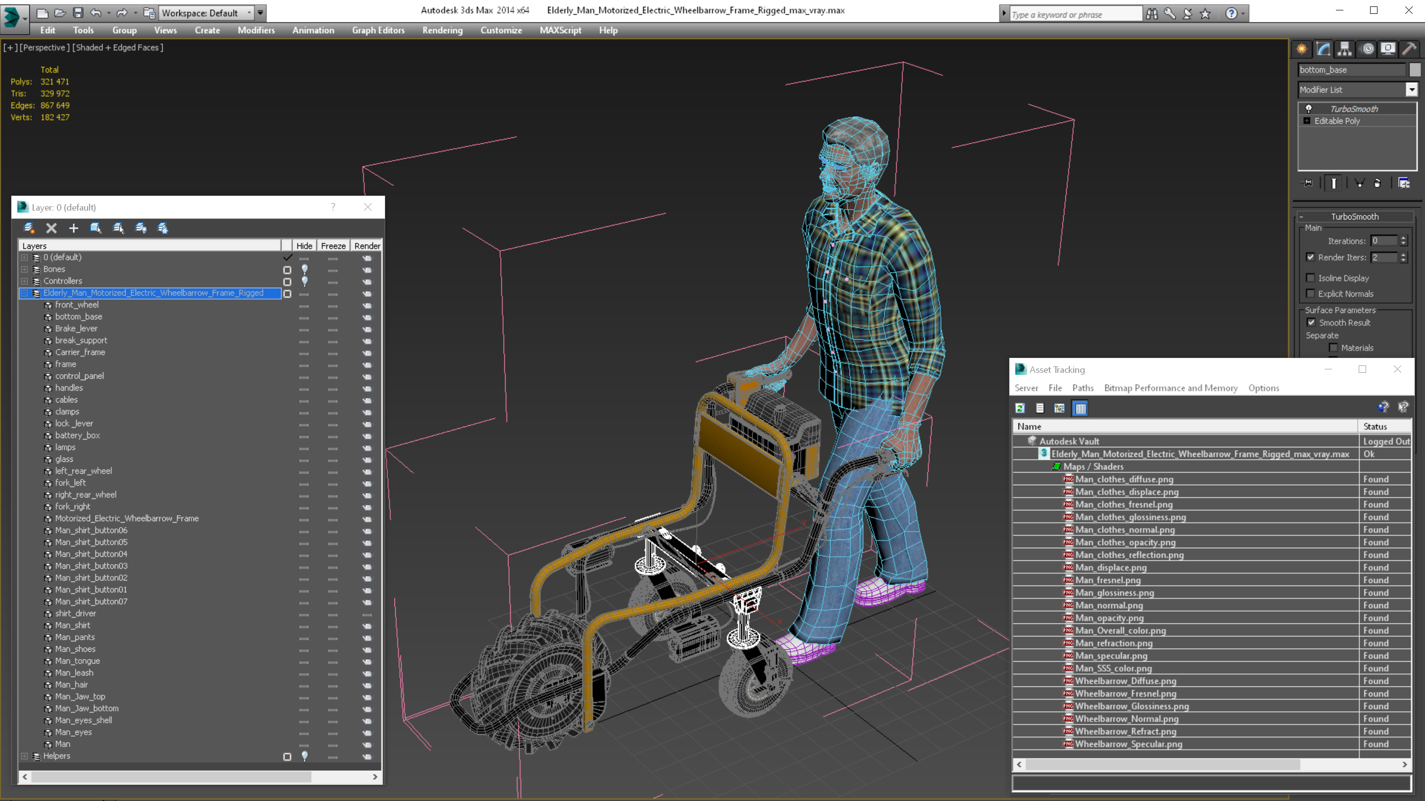
Task: Click Delete layer X icon in Layer dialog
Action: 51,228
